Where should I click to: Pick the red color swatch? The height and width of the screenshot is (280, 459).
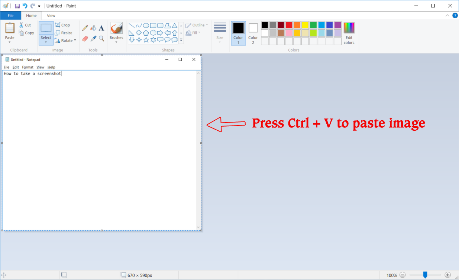(x=289, y=25)
